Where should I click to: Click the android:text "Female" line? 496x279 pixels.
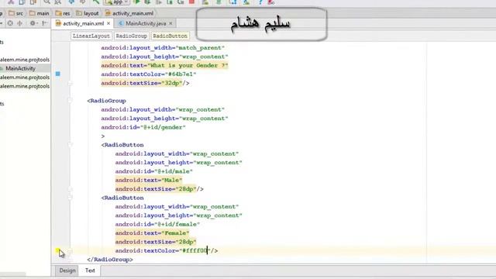coord(152,232)
